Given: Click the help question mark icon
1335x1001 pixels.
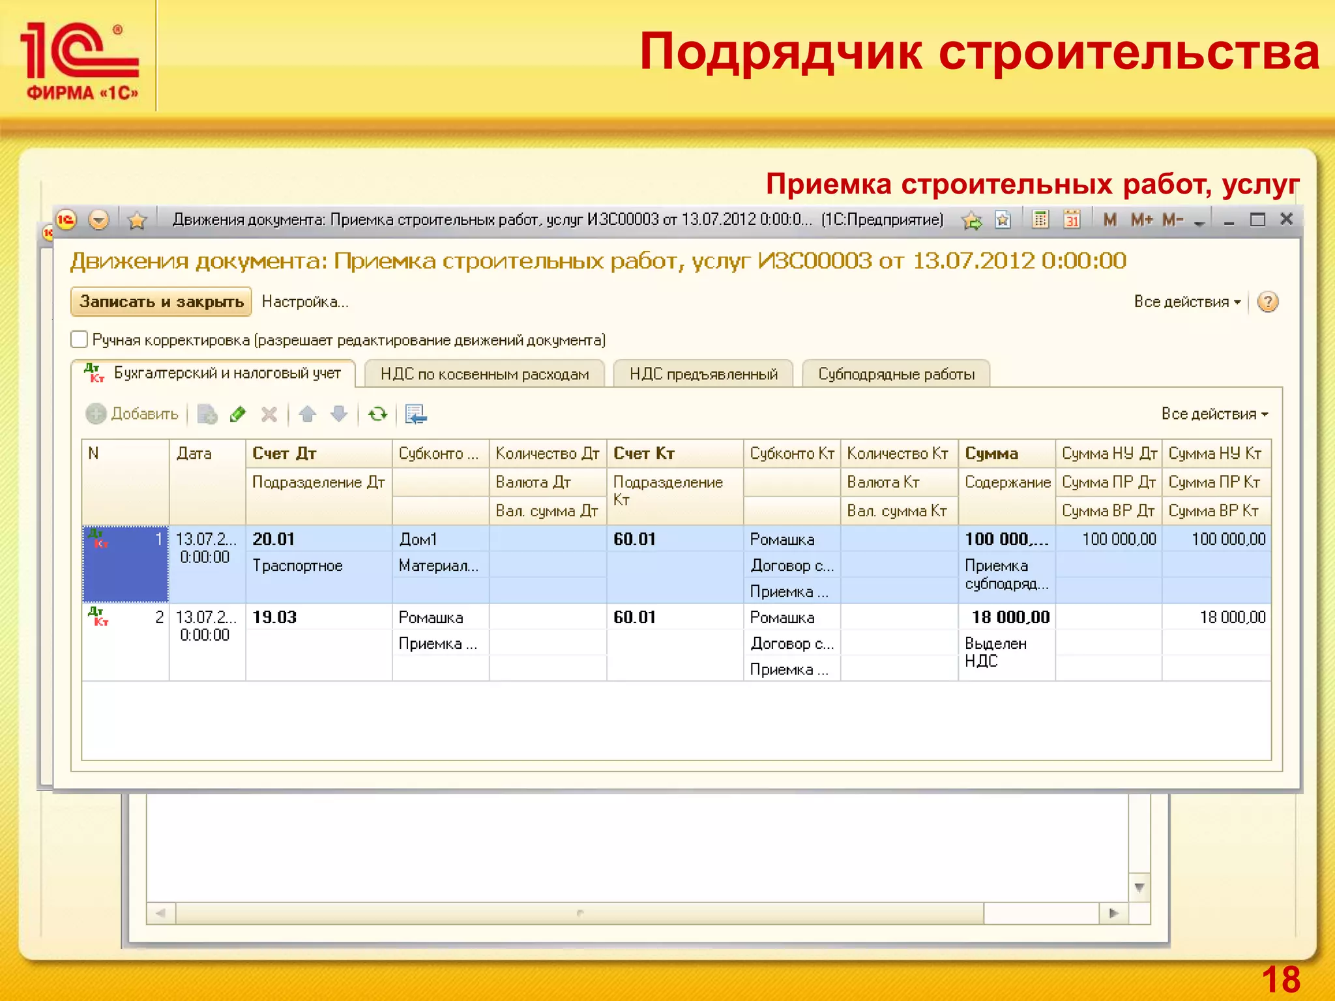Looking at the screenshot, I should (1268, 302).
